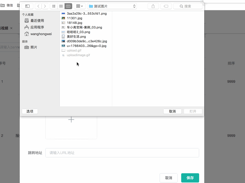Click 取消 in the file dialog
Image resolution: width=245 pixels, height=183 pixels.
(x=172, y=111)
